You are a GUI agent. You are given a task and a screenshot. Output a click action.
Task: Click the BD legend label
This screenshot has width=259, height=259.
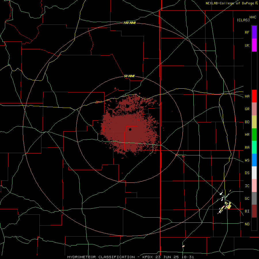[247, 122]
